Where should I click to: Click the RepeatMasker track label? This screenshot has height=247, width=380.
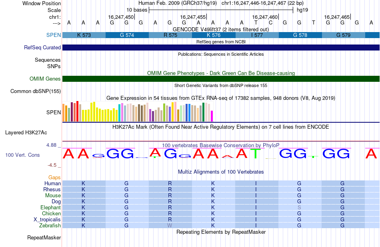click(x=44, y=237)
